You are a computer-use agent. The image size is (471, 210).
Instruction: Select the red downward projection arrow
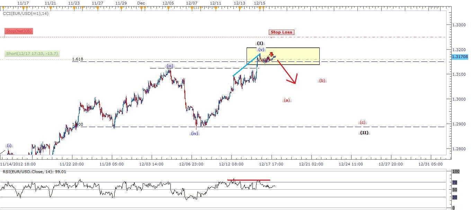(285, 73)
